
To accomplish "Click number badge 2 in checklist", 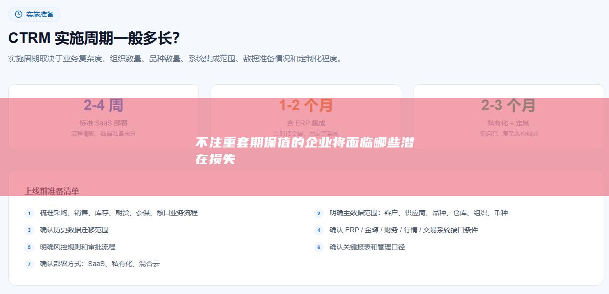I will [319, 213].
